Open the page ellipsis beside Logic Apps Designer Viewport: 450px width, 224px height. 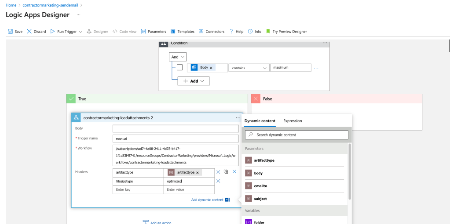point(78,14)
